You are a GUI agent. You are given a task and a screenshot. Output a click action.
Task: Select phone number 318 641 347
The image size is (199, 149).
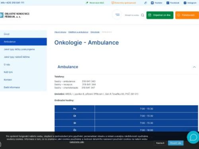[88, 88]
